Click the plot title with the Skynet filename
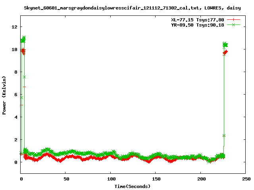This screenshot has height=190, width=254. coord(132,8)
